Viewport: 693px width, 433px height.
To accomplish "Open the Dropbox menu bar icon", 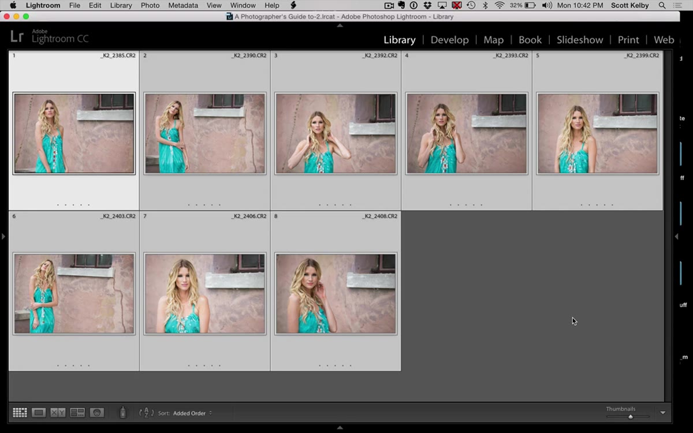I will 427,5.
